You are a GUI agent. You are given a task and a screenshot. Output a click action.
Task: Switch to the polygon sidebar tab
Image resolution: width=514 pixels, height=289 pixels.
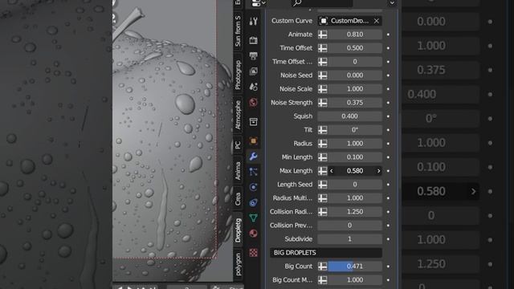tap(238, 264)
